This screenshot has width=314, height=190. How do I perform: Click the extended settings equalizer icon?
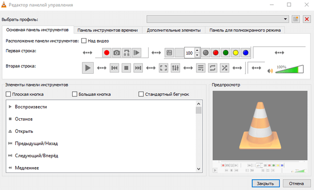[x=175, y=68]
